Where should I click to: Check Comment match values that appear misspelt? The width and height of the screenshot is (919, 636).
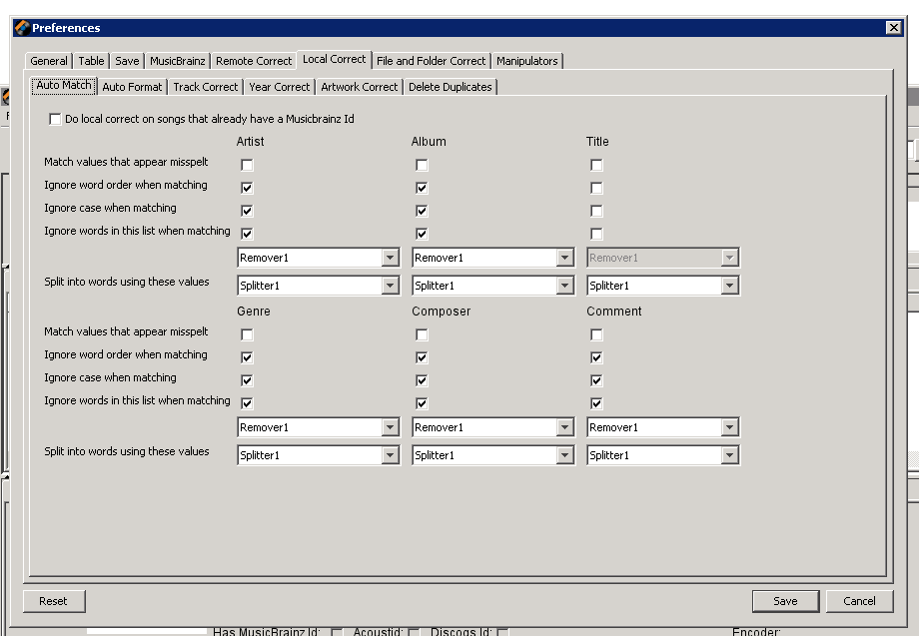pos(596,335)
